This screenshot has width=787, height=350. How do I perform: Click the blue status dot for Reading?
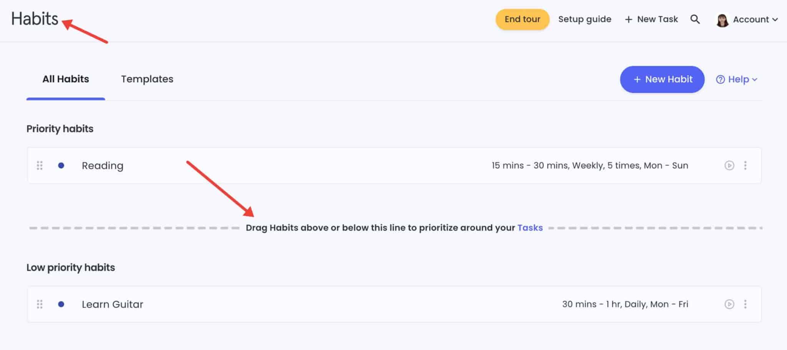tap(61, 165)
